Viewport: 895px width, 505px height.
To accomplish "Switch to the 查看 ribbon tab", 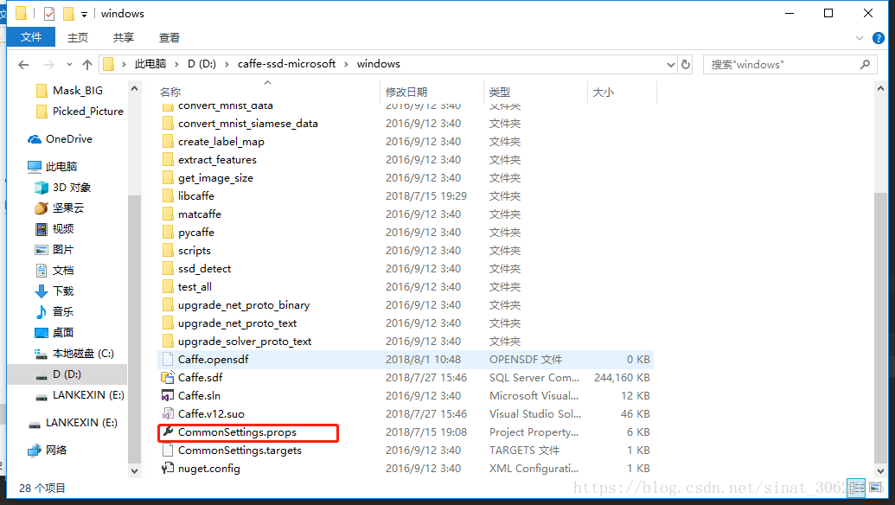I will click(169, 37).
